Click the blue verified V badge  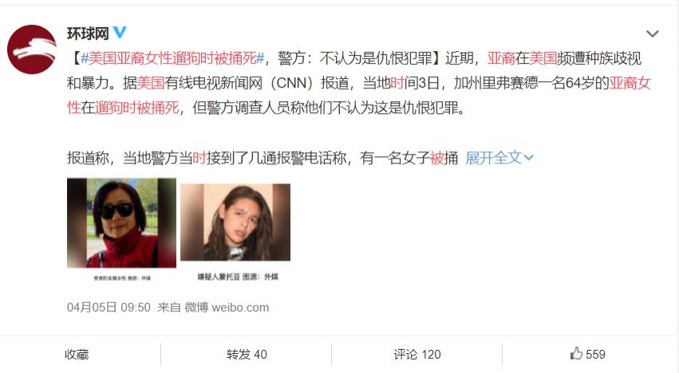120,33
